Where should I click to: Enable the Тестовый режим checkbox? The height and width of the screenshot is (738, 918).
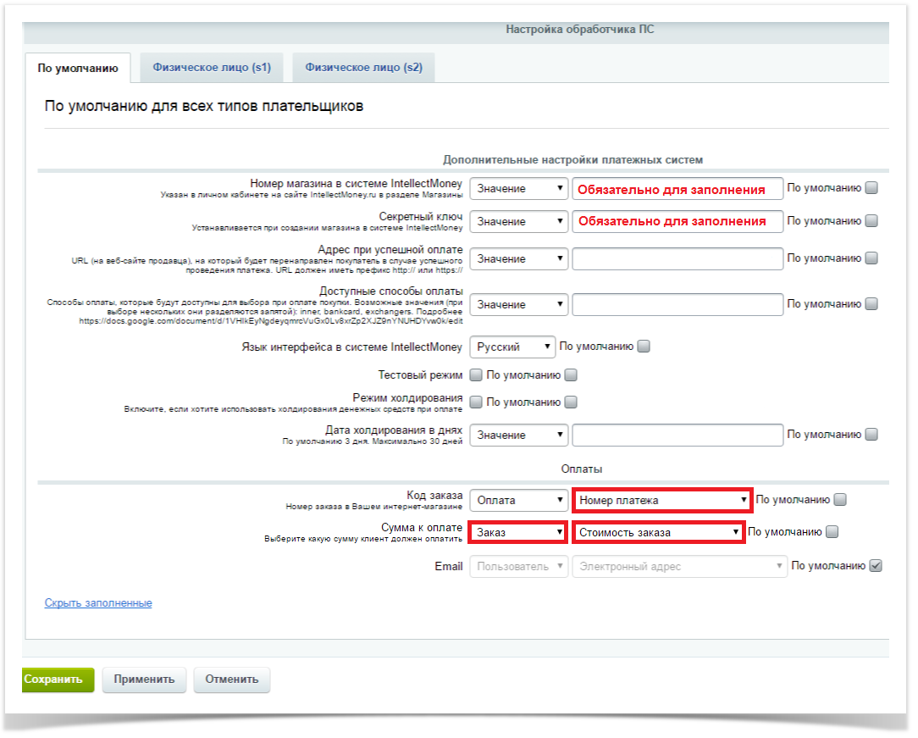pyautogui.click(x=476, y=375)
